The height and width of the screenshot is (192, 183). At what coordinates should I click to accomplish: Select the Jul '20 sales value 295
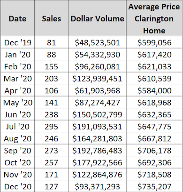51,127
